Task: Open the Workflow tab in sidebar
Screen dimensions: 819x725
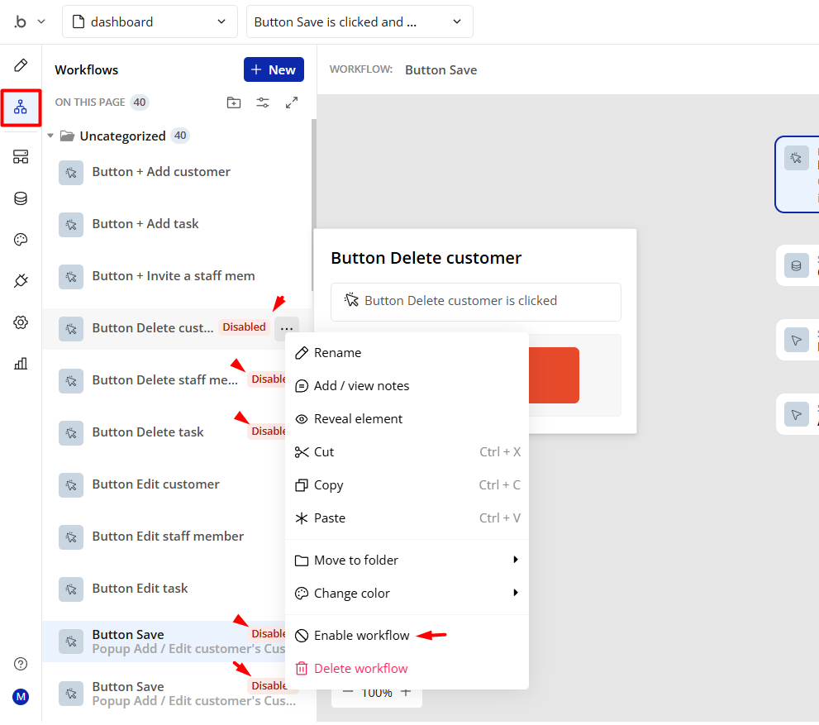Action: tap(21, 107)
